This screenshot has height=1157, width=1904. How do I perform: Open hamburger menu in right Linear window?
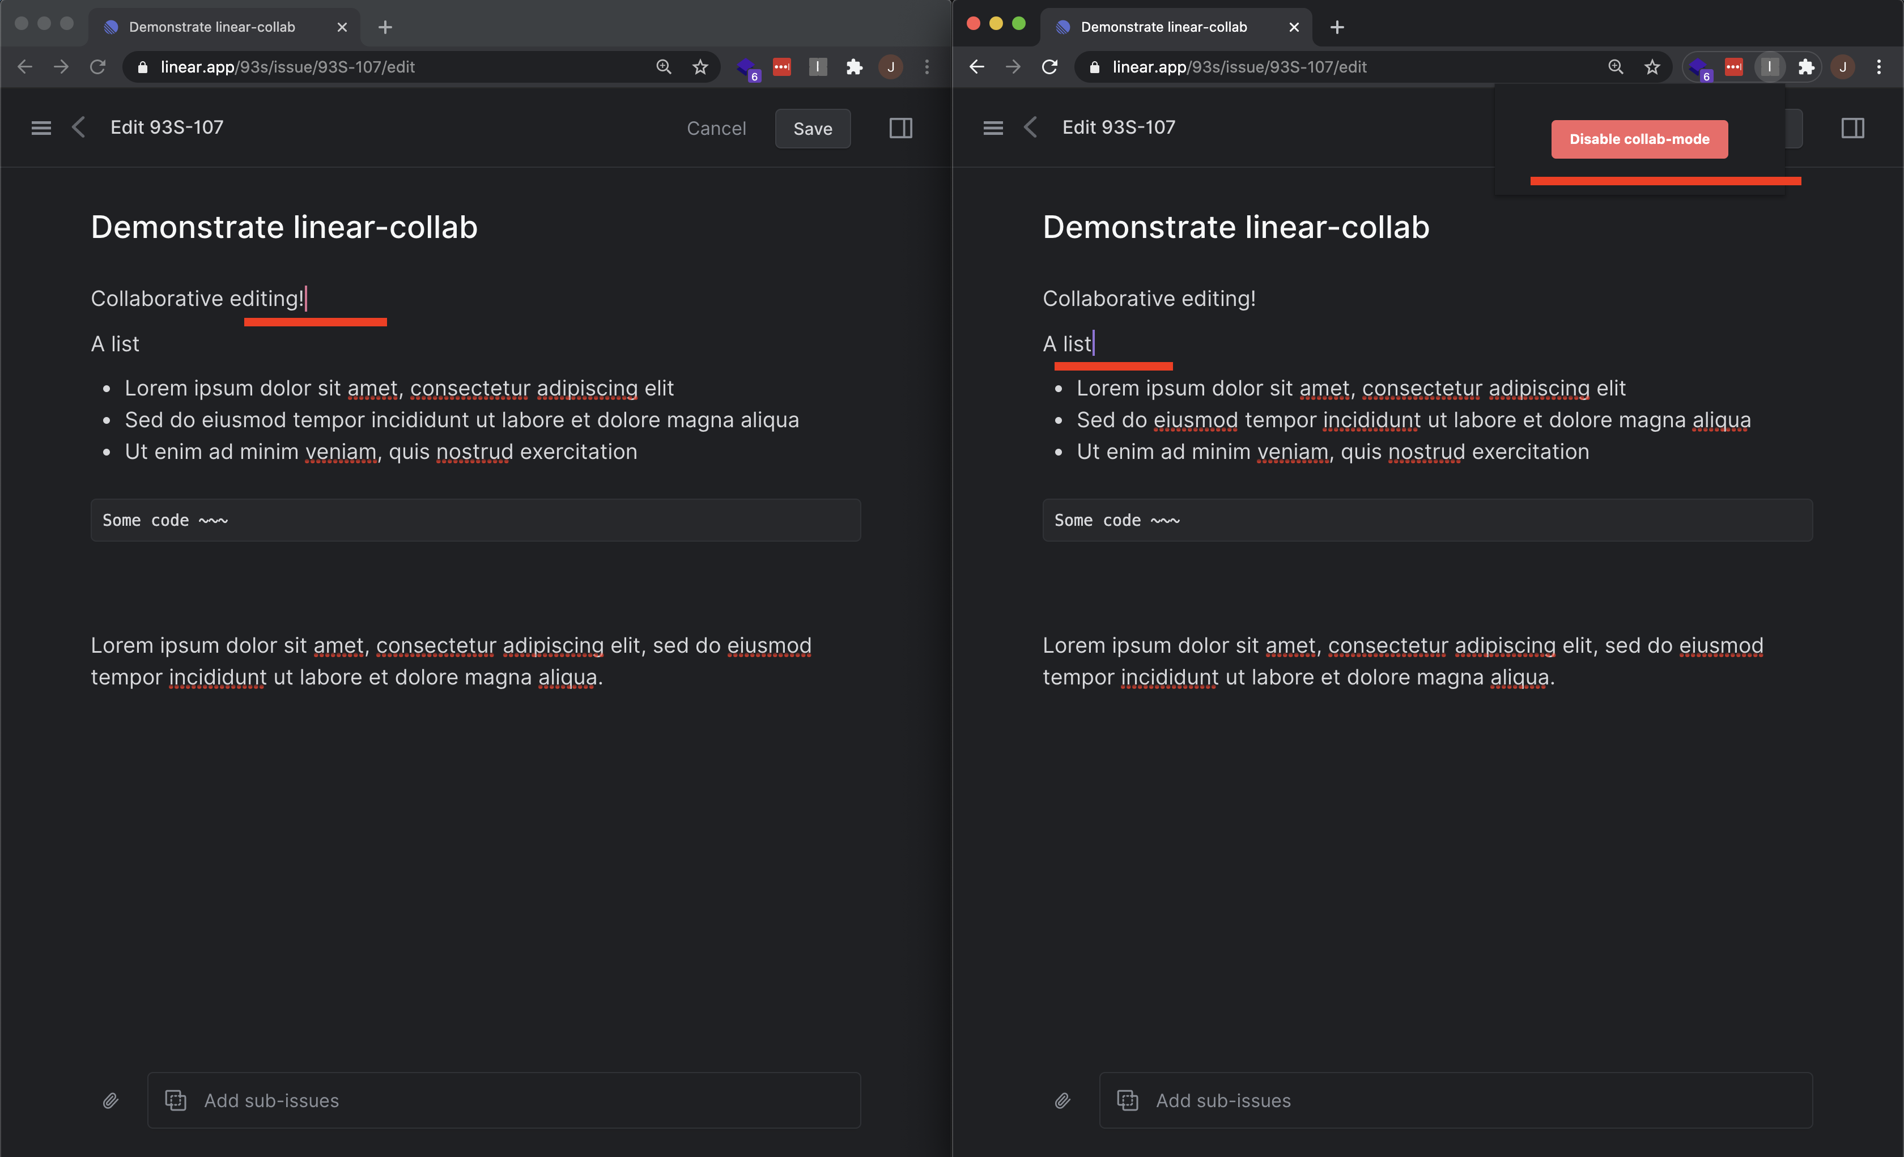pyautogui.click(x=993, y=127)
